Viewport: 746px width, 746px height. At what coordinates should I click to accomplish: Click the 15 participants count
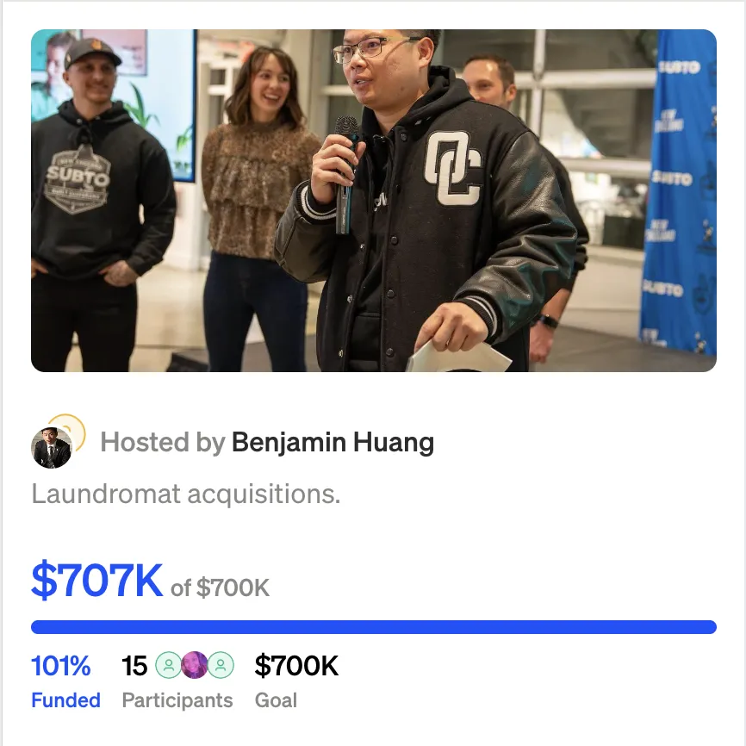pyautogui.click(x=134, y=666)
